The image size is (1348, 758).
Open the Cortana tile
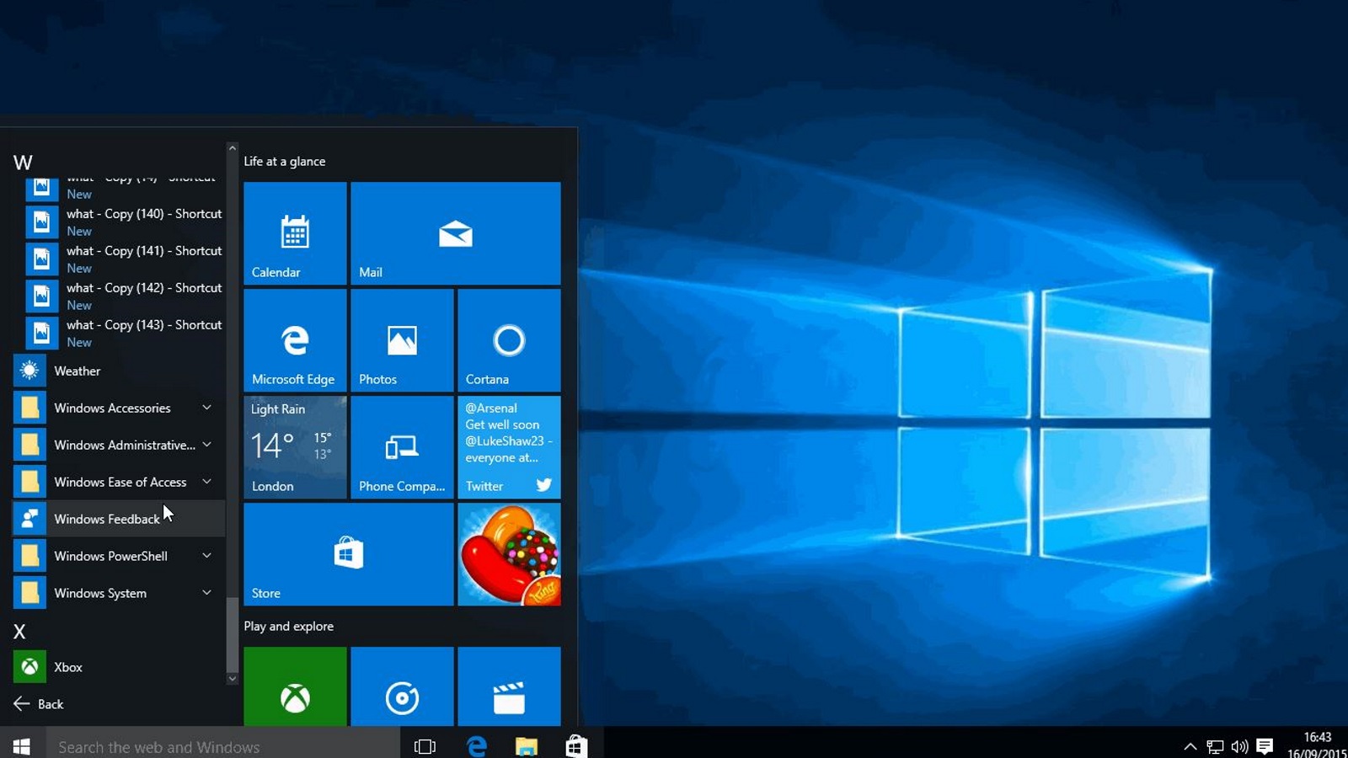(509, 340)
